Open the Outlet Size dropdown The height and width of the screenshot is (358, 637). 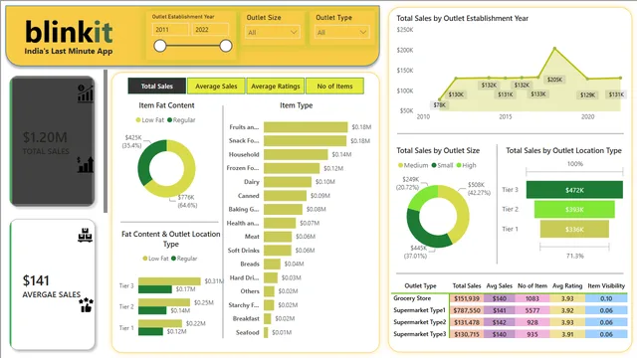pyautogui.click(x=272, y=32)
